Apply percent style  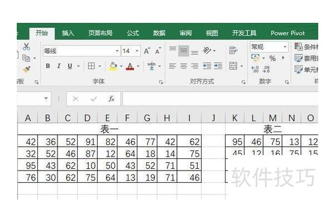tap(272, 58)
